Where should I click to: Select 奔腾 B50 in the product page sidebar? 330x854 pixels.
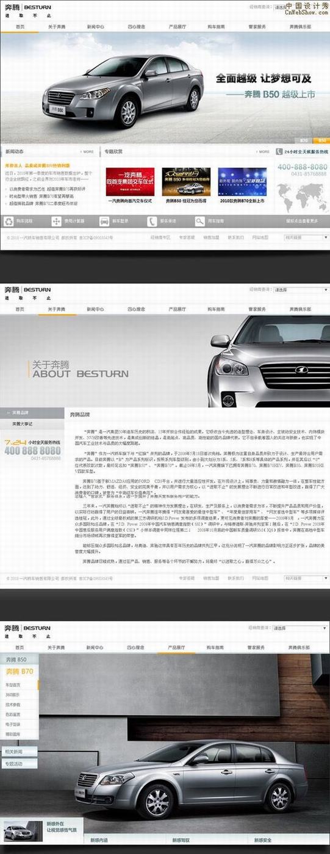[18, 659]
